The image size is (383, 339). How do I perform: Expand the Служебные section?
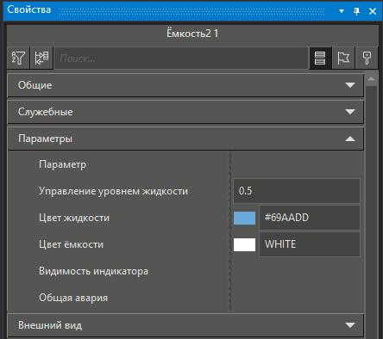point(185,112)
